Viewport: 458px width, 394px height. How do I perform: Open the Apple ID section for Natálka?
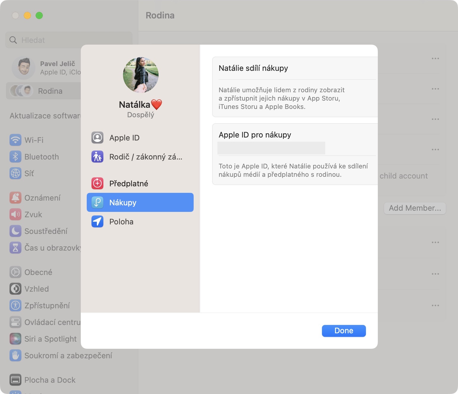(140, 138)
